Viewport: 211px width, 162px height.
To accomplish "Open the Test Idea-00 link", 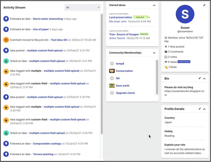I will coord(59,40).
